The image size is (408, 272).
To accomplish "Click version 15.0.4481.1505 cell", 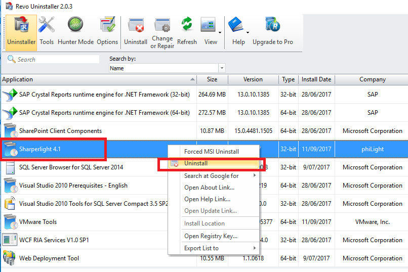I will 253,131.
